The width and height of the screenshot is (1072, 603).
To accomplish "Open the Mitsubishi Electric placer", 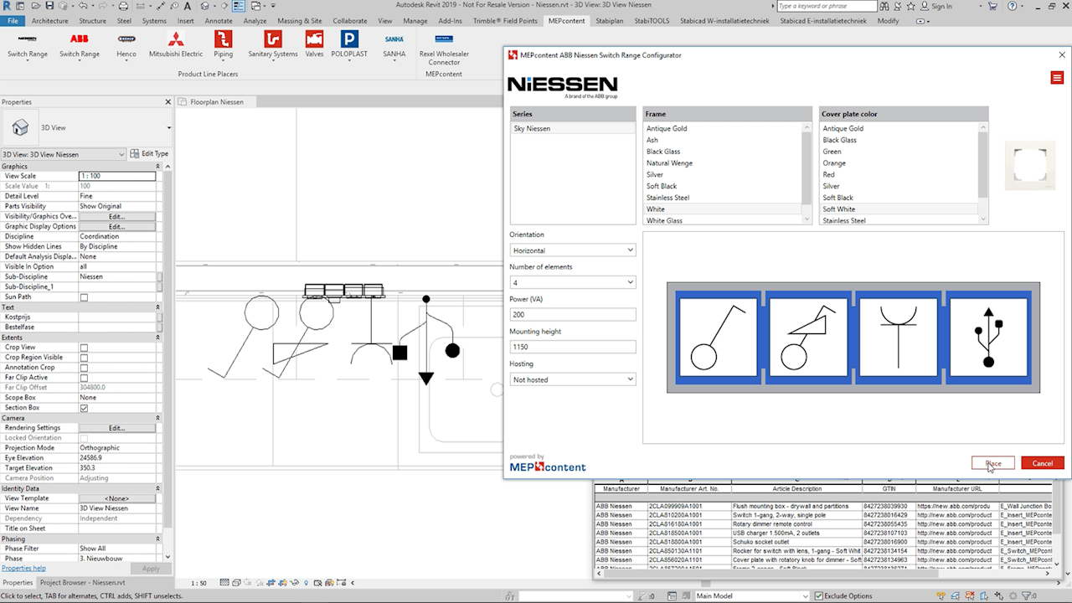I will click(x=176, y=44).
